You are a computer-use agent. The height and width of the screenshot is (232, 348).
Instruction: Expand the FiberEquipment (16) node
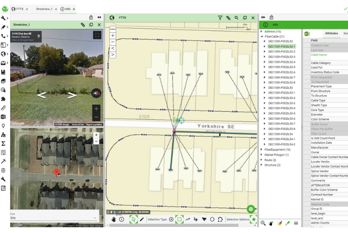point(261,149)
